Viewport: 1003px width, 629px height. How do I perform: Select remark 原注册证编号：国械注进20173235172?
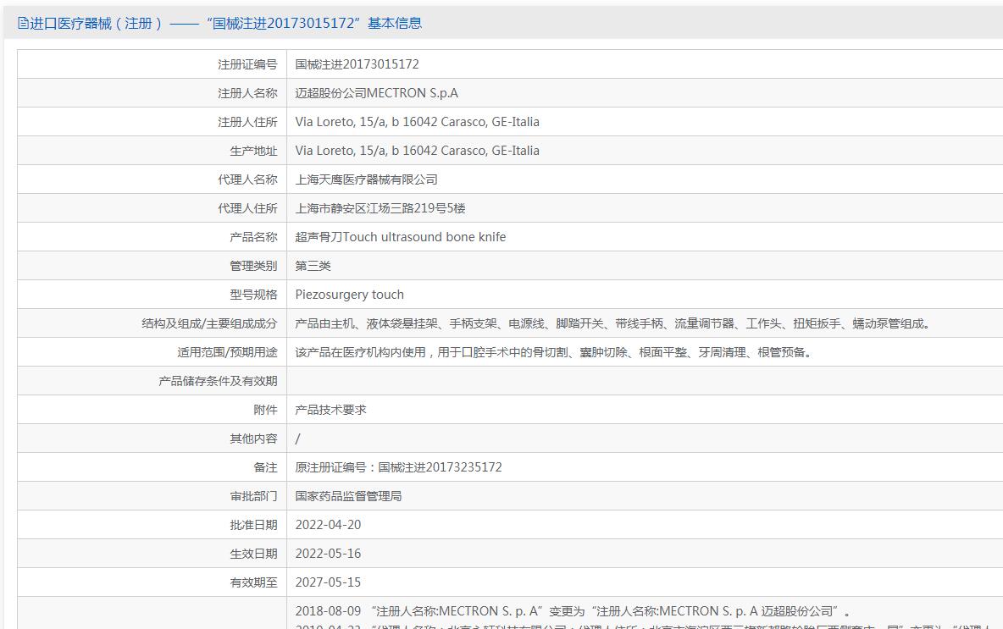click(x=398, y=467)
